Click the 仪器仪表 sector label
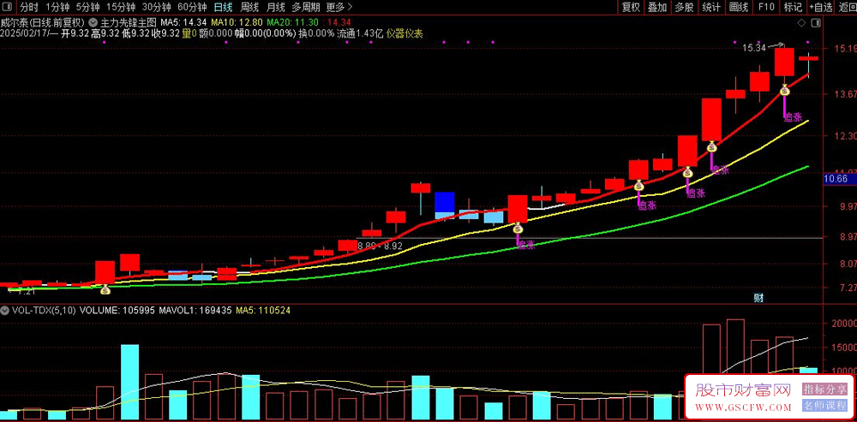 coord(405,33)
